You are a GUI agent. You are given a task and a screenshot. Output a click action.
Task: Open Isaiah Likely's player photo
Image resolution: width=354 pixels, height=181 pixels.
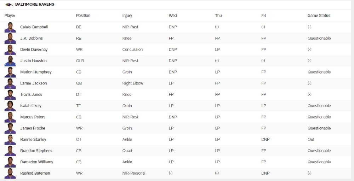(10, 106)
